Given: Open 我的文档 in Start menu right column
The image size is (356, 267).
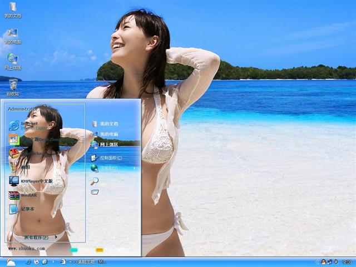Looking at the screenshot, I should (105, 123).
